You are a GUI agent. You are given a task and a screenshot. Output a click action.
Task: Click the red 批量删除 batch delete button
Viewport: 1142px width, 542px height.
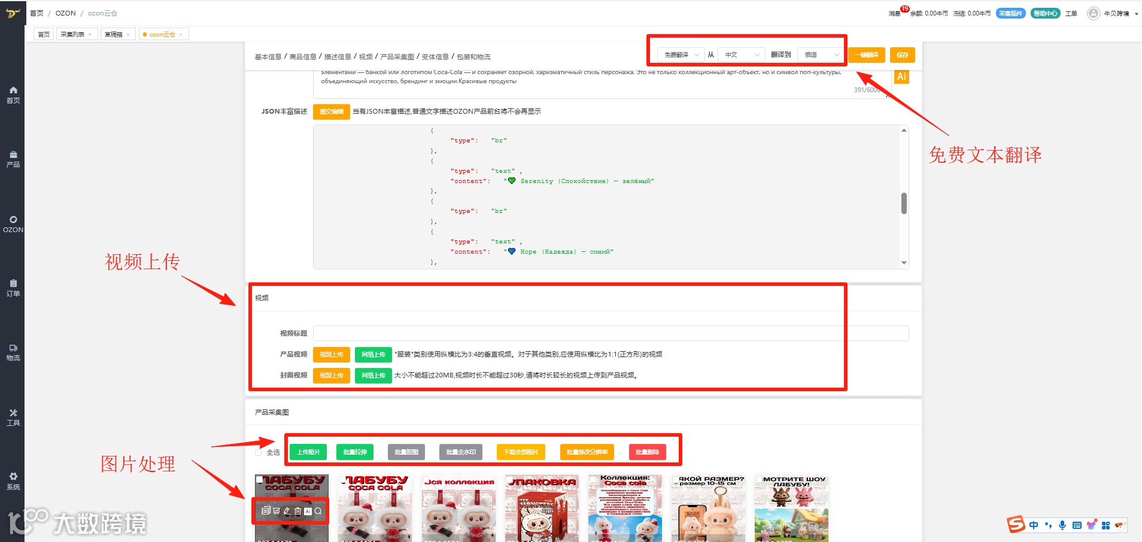coord(648,452)
